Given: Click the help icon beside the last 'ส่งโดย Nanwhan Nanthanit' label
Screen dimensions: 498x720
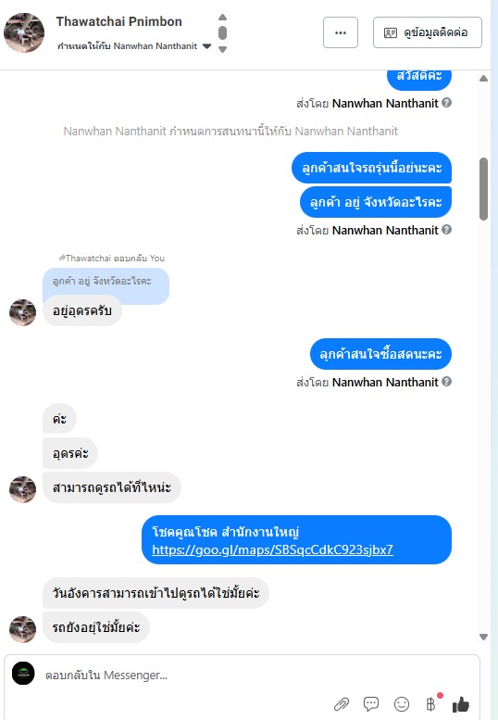Looking at the screenshot, I should 447,382.
